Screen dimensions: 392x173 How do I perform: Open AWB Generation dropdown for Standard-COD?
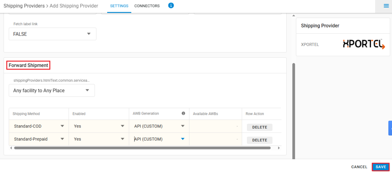point(159,126)
